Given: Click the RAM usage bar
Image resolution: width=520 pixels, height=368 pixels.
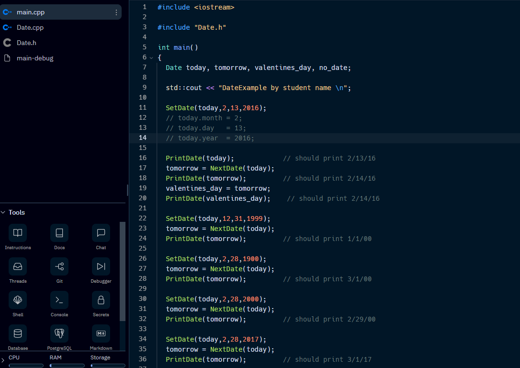Looking at the screenshot, I should pyautogui.click(x=67, y=365).
